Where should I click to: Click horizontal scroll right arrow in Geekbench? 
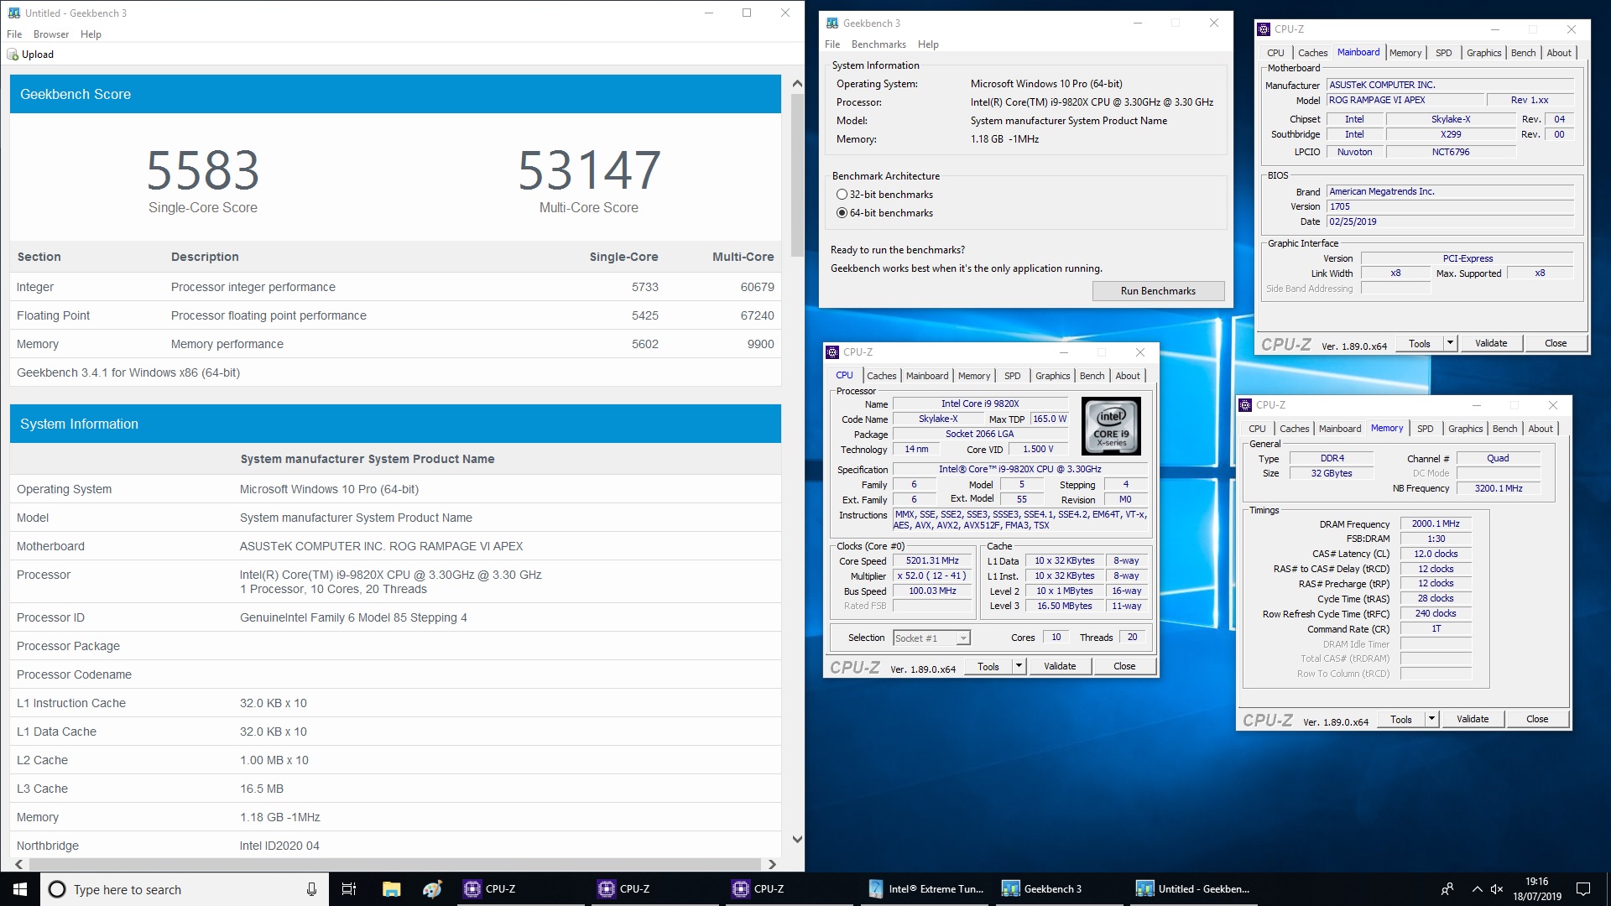(772, 864)
